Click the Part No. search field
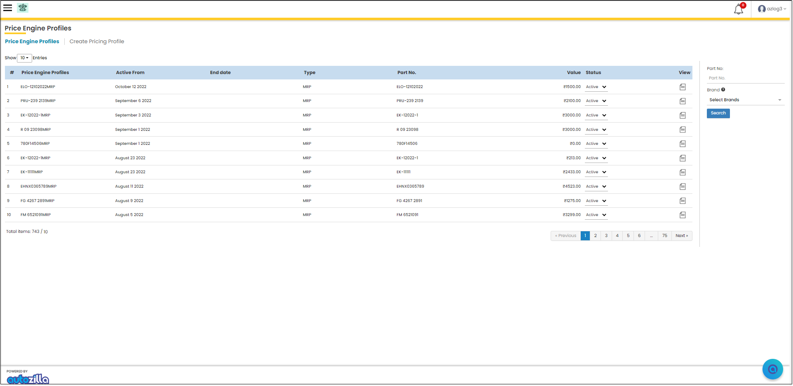 (x=745, y=78)
